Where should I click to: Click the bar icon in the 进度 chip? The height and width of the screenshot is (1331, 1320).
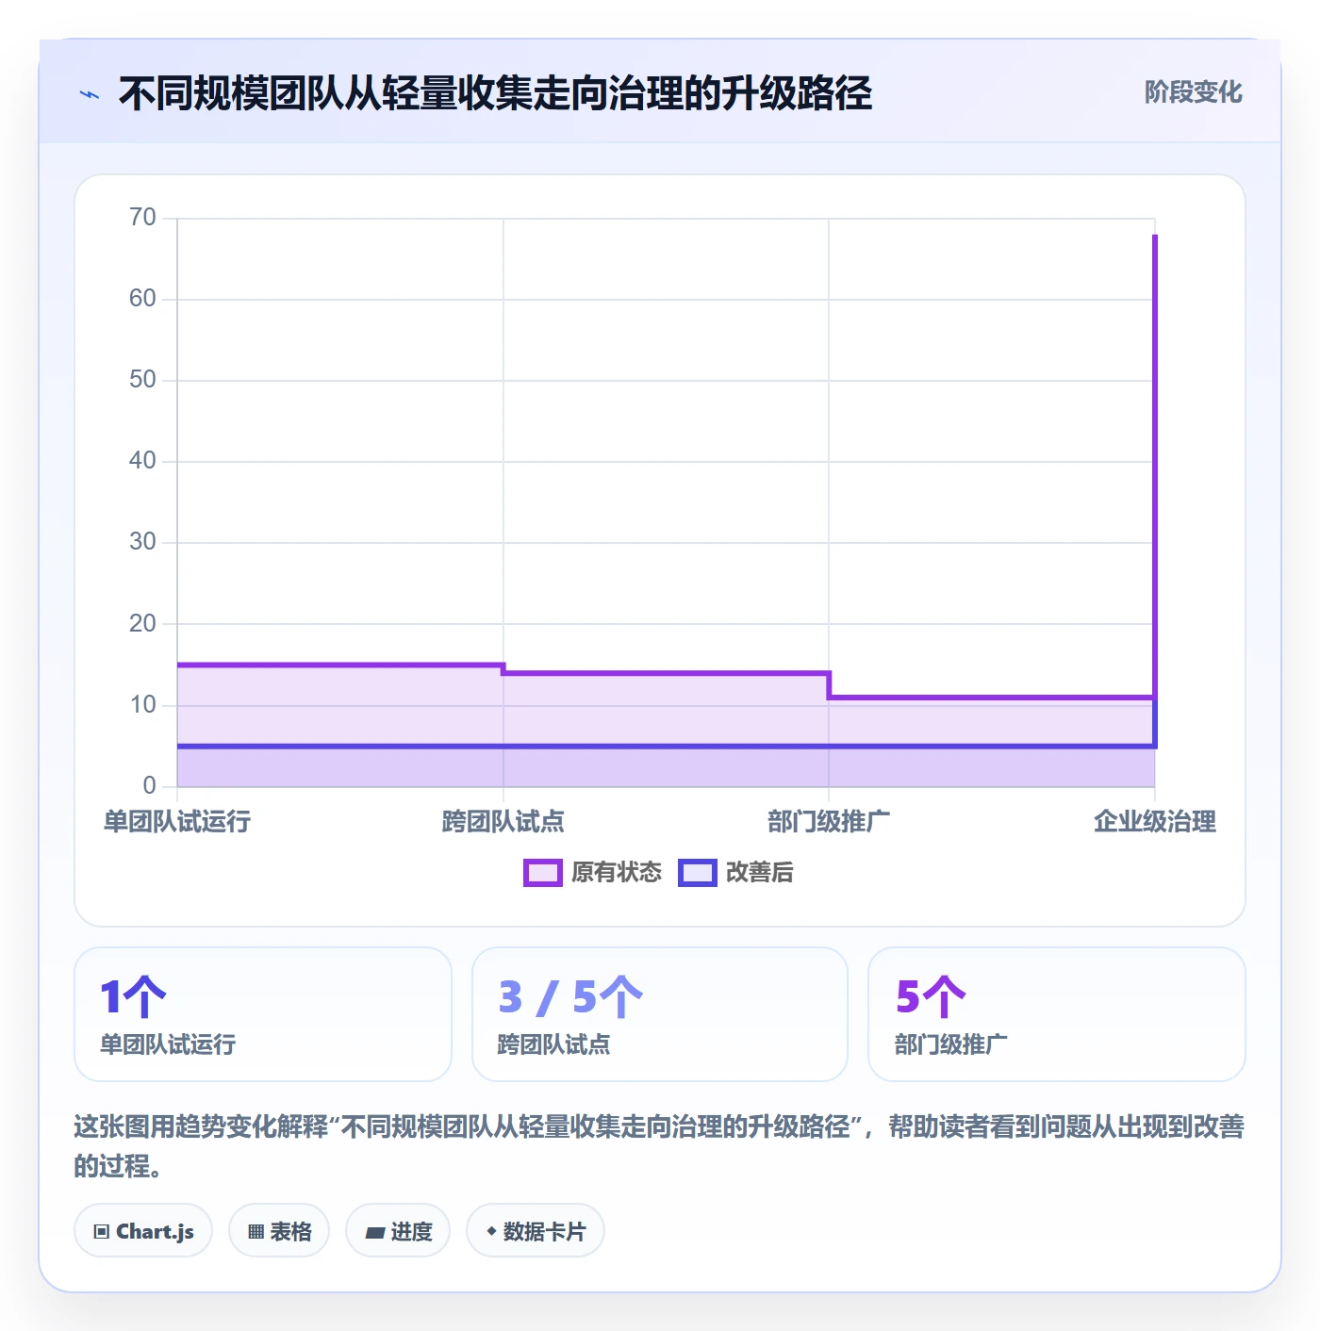coord(375,1232)
